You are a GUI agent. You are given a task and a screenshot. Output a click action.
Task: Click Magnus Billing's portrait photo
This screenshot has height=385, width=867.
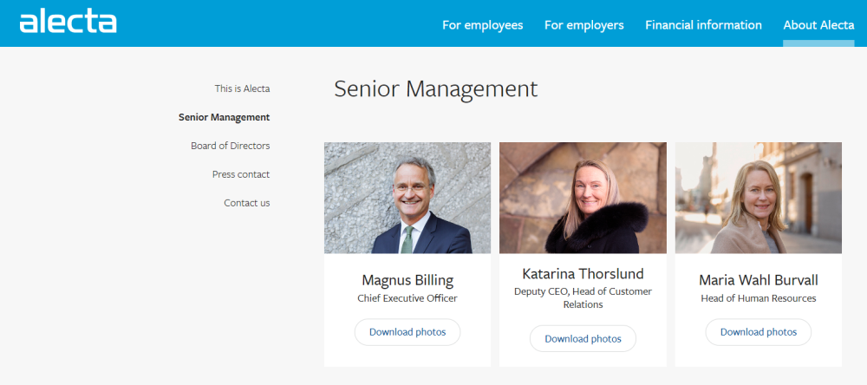tap(407, 198)
